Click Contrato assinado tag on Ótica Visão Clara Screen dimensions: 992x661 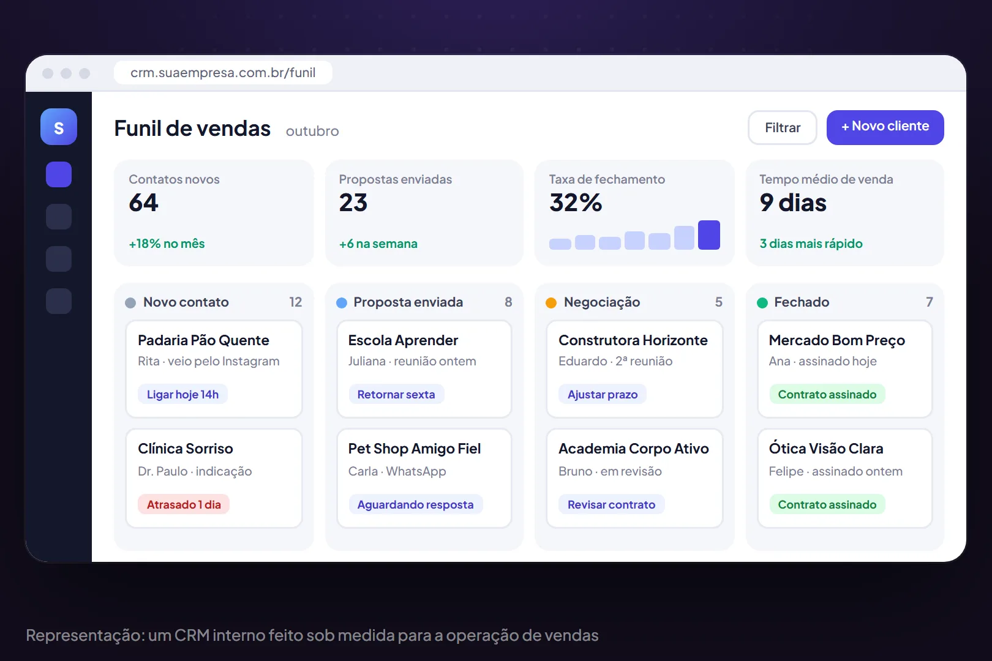[827, 504]
